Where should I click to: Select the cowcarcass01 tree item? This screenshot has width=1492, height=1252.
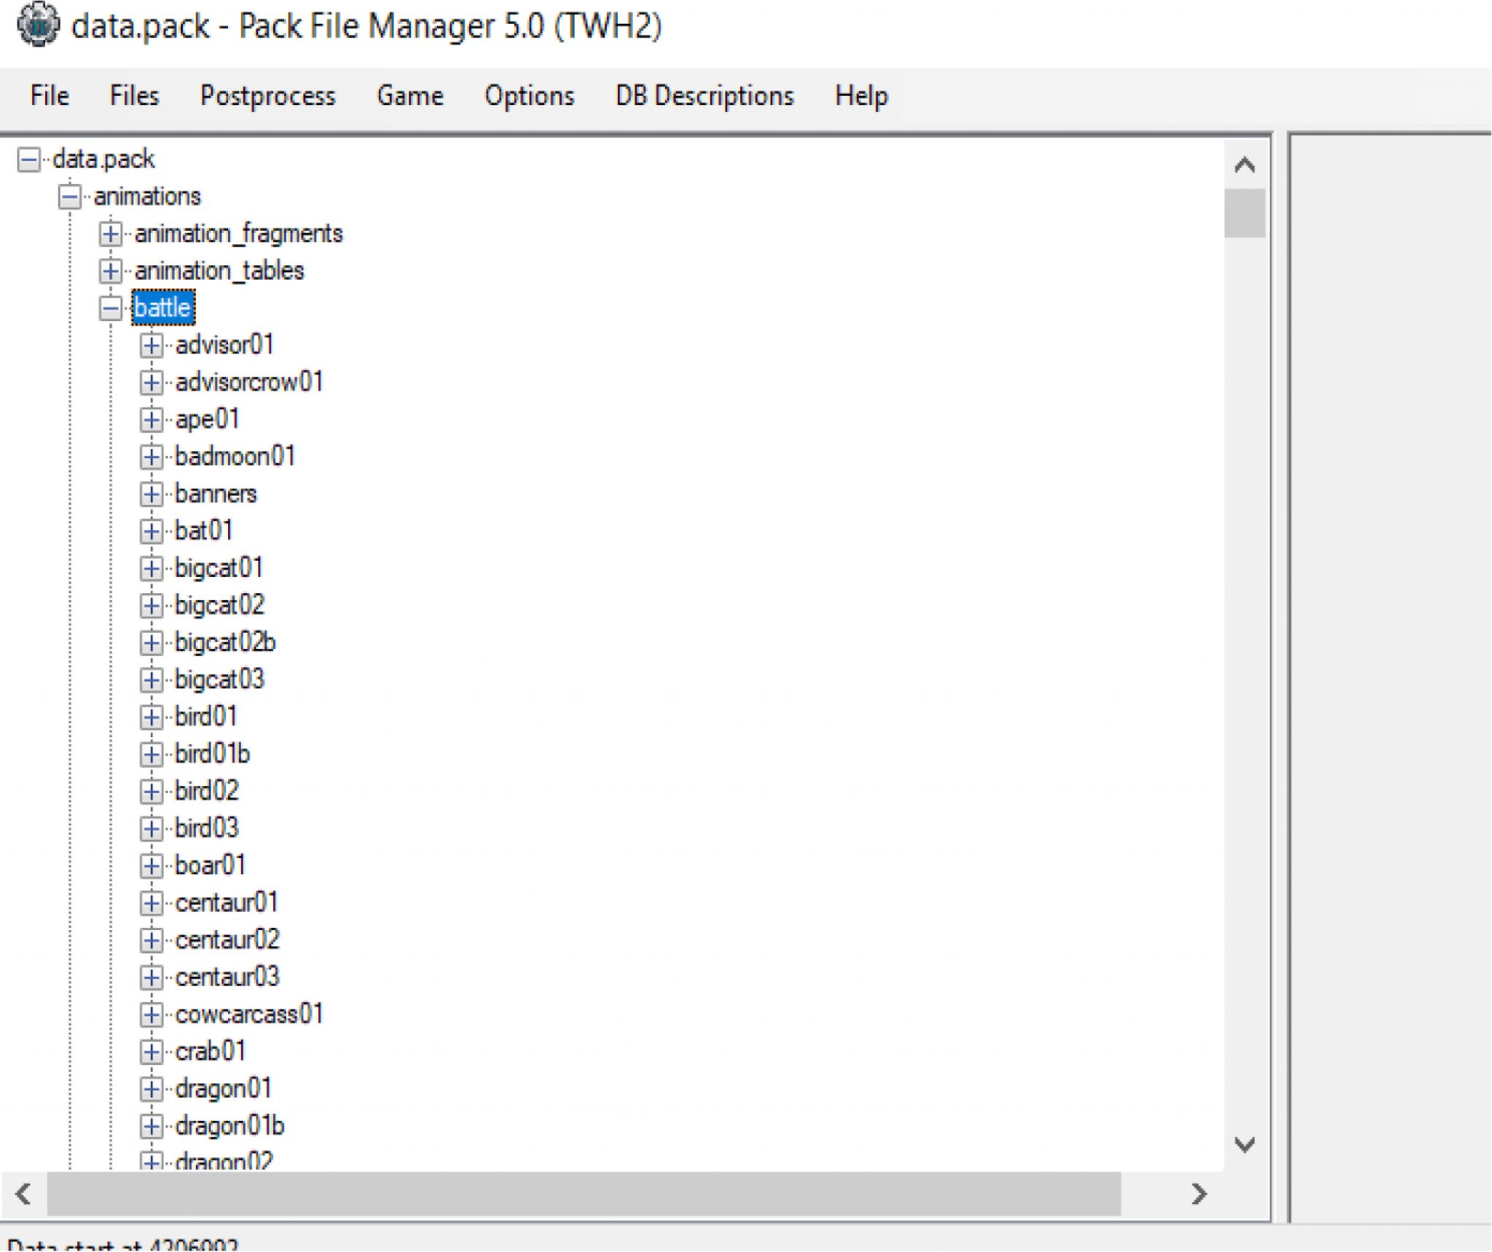(x=249, y=1015)
